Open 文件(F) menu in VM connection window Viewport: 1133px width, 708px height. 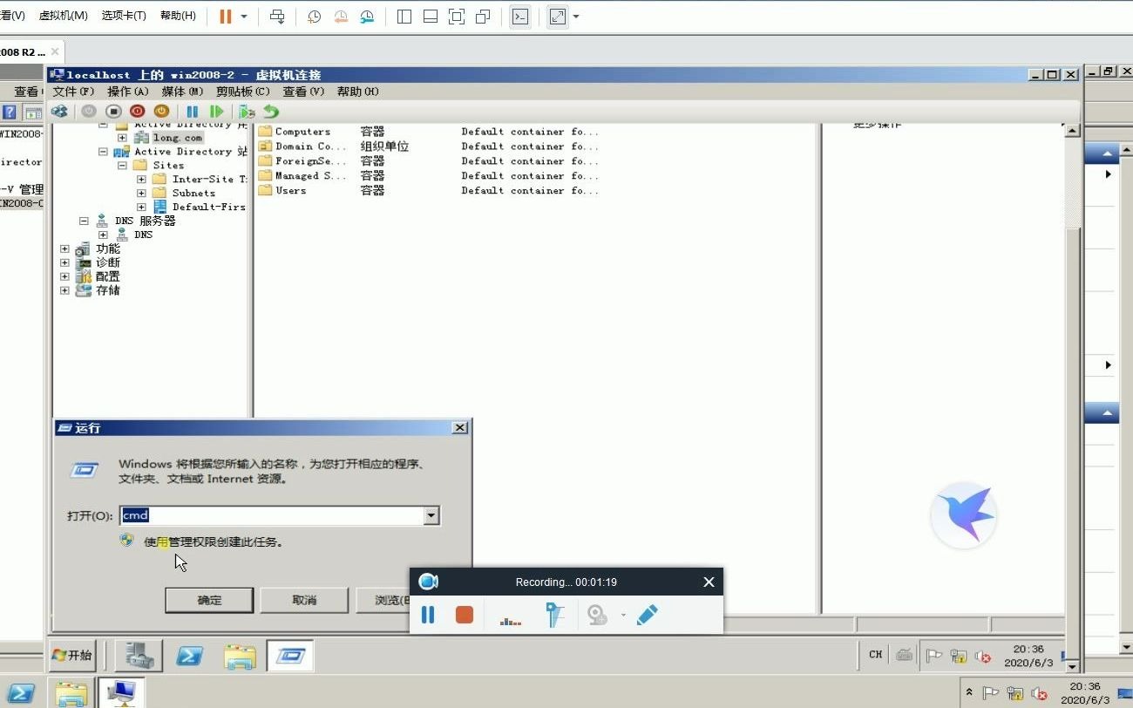[x=73, y=92]
